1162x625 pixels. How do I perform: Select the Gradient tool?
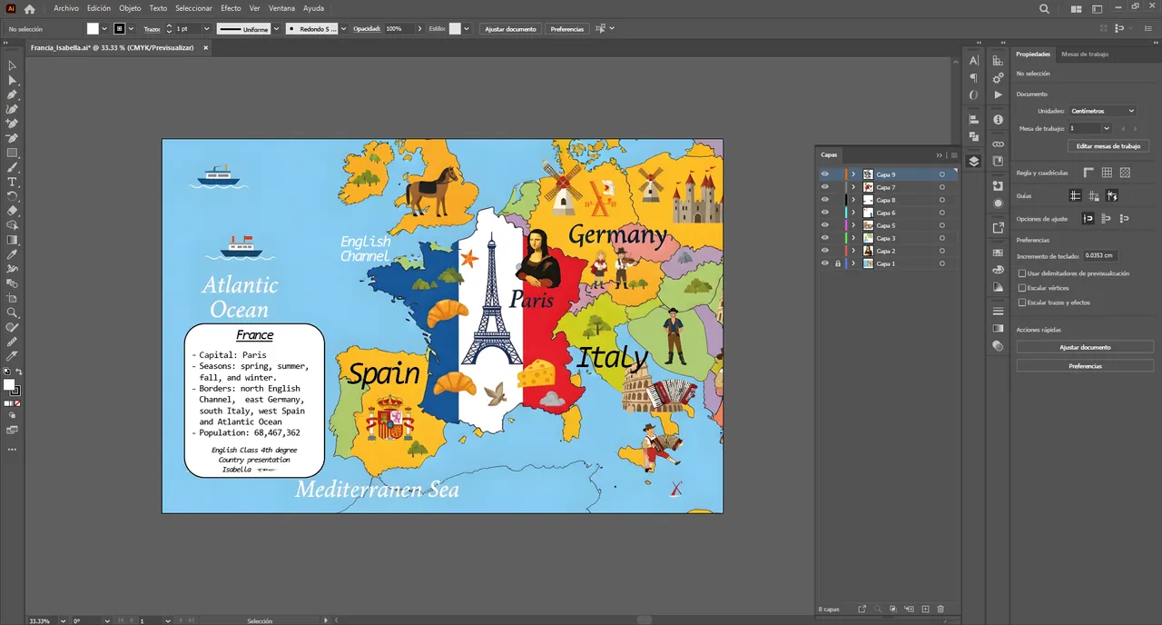click(12, 240)
